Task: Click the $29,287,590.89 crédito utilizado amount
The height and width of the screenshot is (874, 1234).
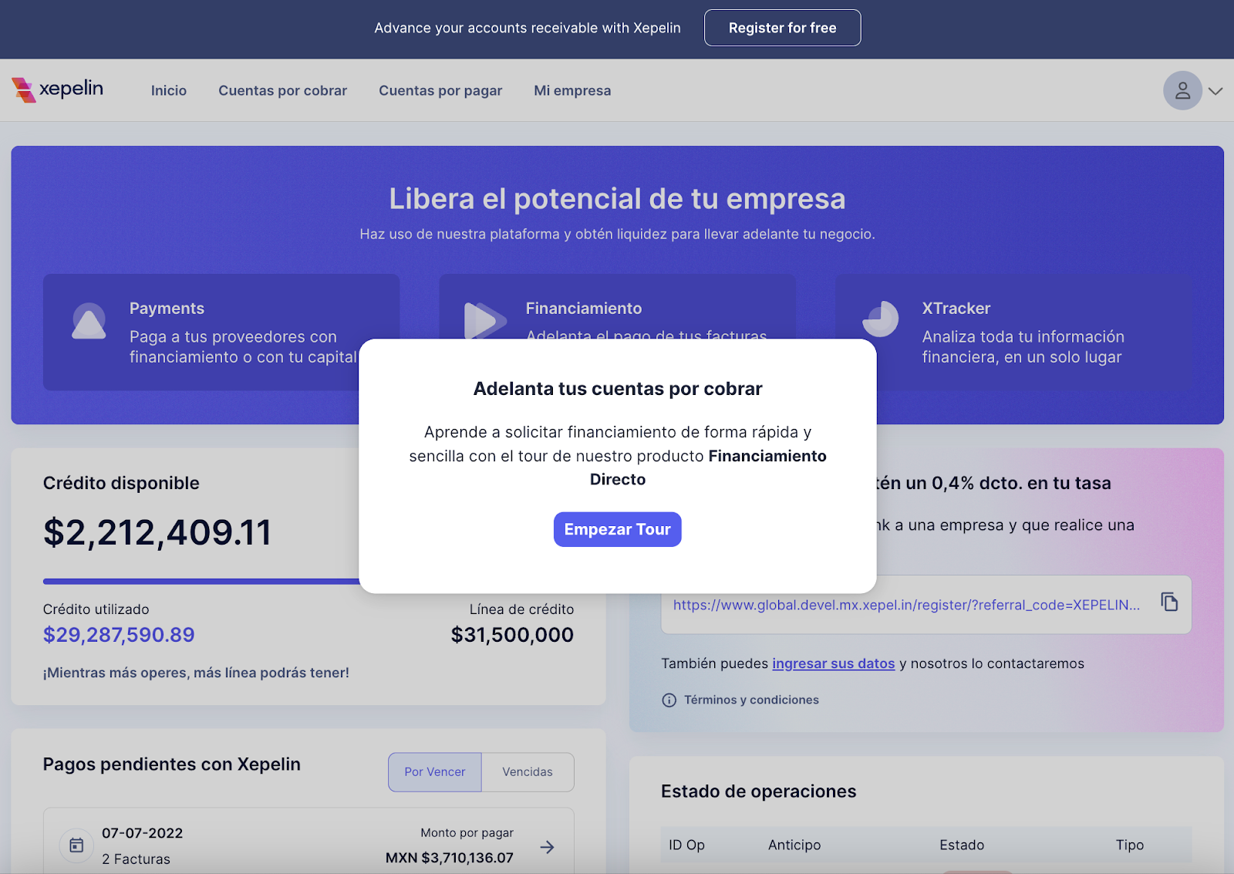Action: (119, 635)
